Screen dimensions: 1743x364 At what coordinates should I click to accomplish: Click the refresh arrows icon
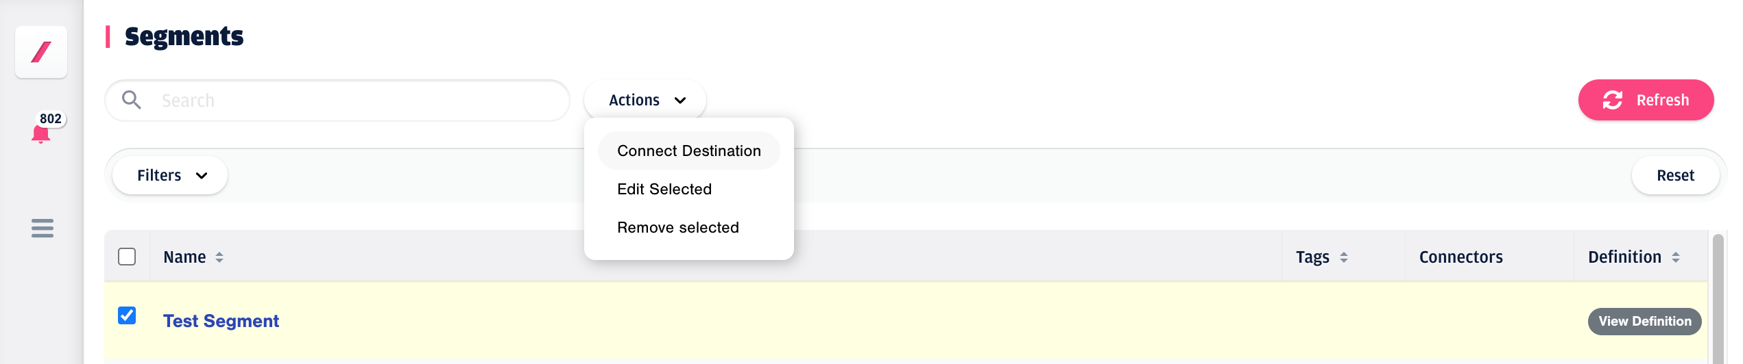point(1612,100)
